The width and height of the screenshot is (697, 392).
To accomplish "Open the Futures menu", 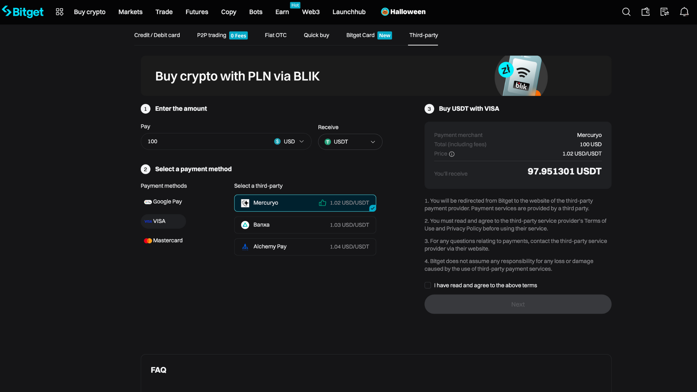I will click(x=197, y=12).
